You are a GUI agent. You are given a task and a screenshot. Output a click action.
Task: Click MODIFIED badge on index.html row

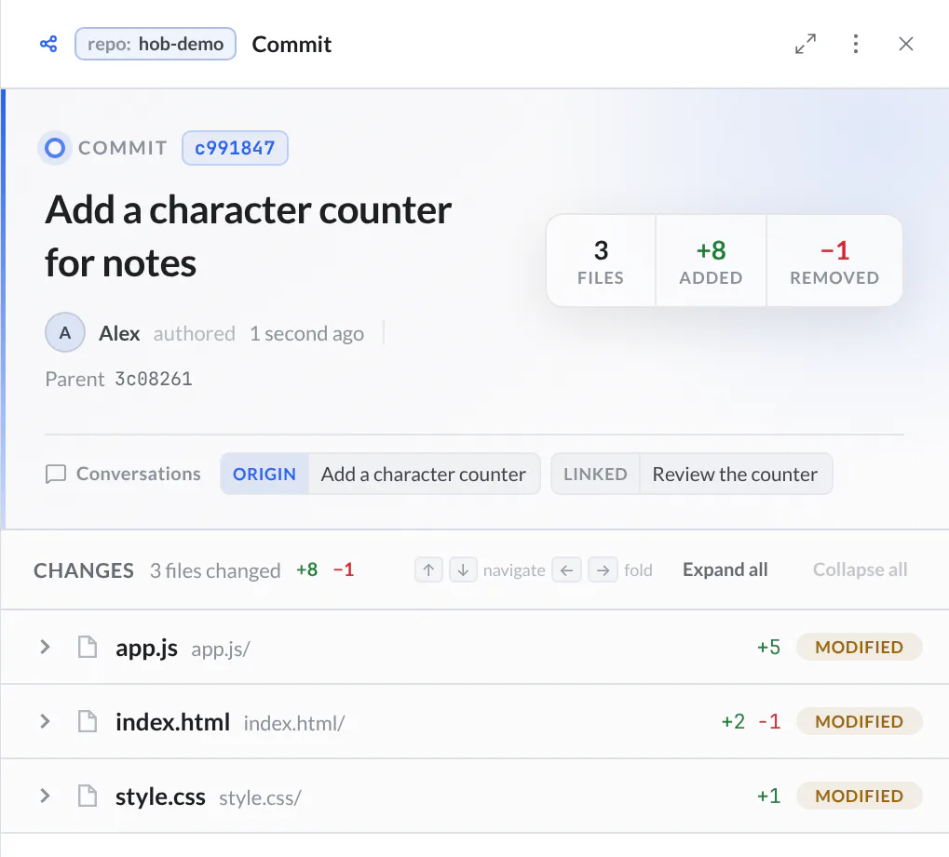tap(859, 721)
